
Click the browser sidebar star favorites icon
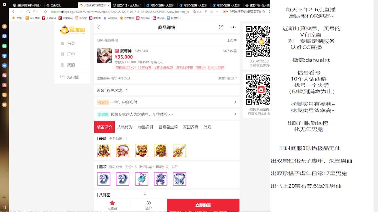(4, 26)
